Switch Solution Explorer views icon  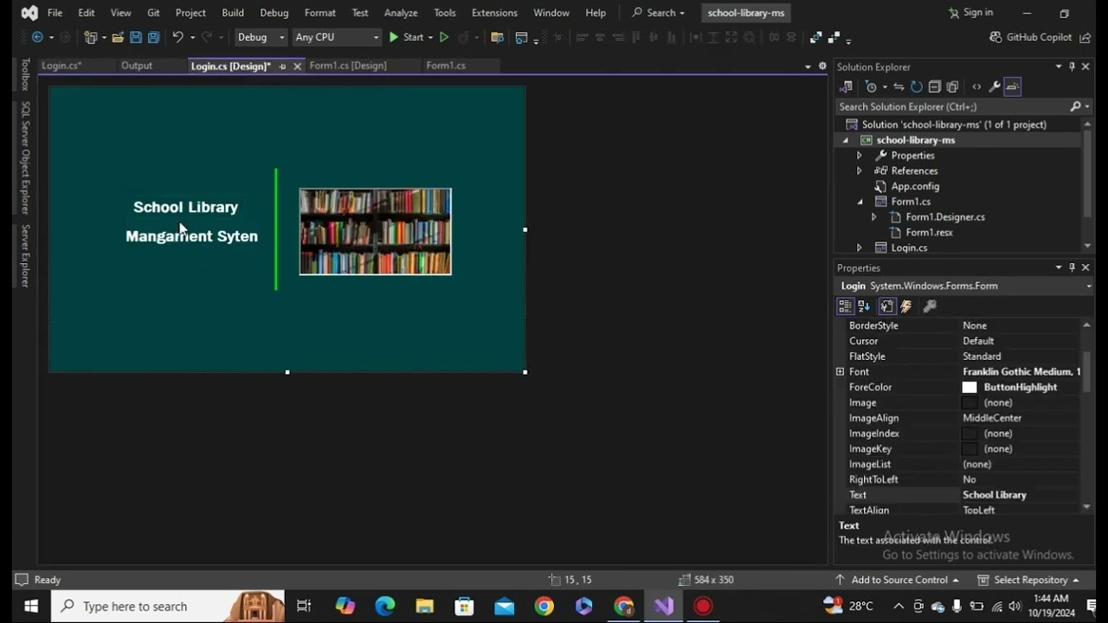tap(846, 87)
